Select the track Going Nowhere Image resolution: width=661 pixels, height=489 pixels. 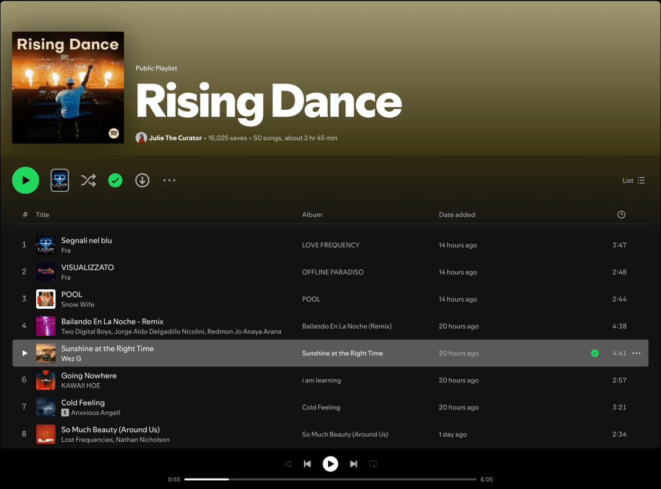(88, 375)
